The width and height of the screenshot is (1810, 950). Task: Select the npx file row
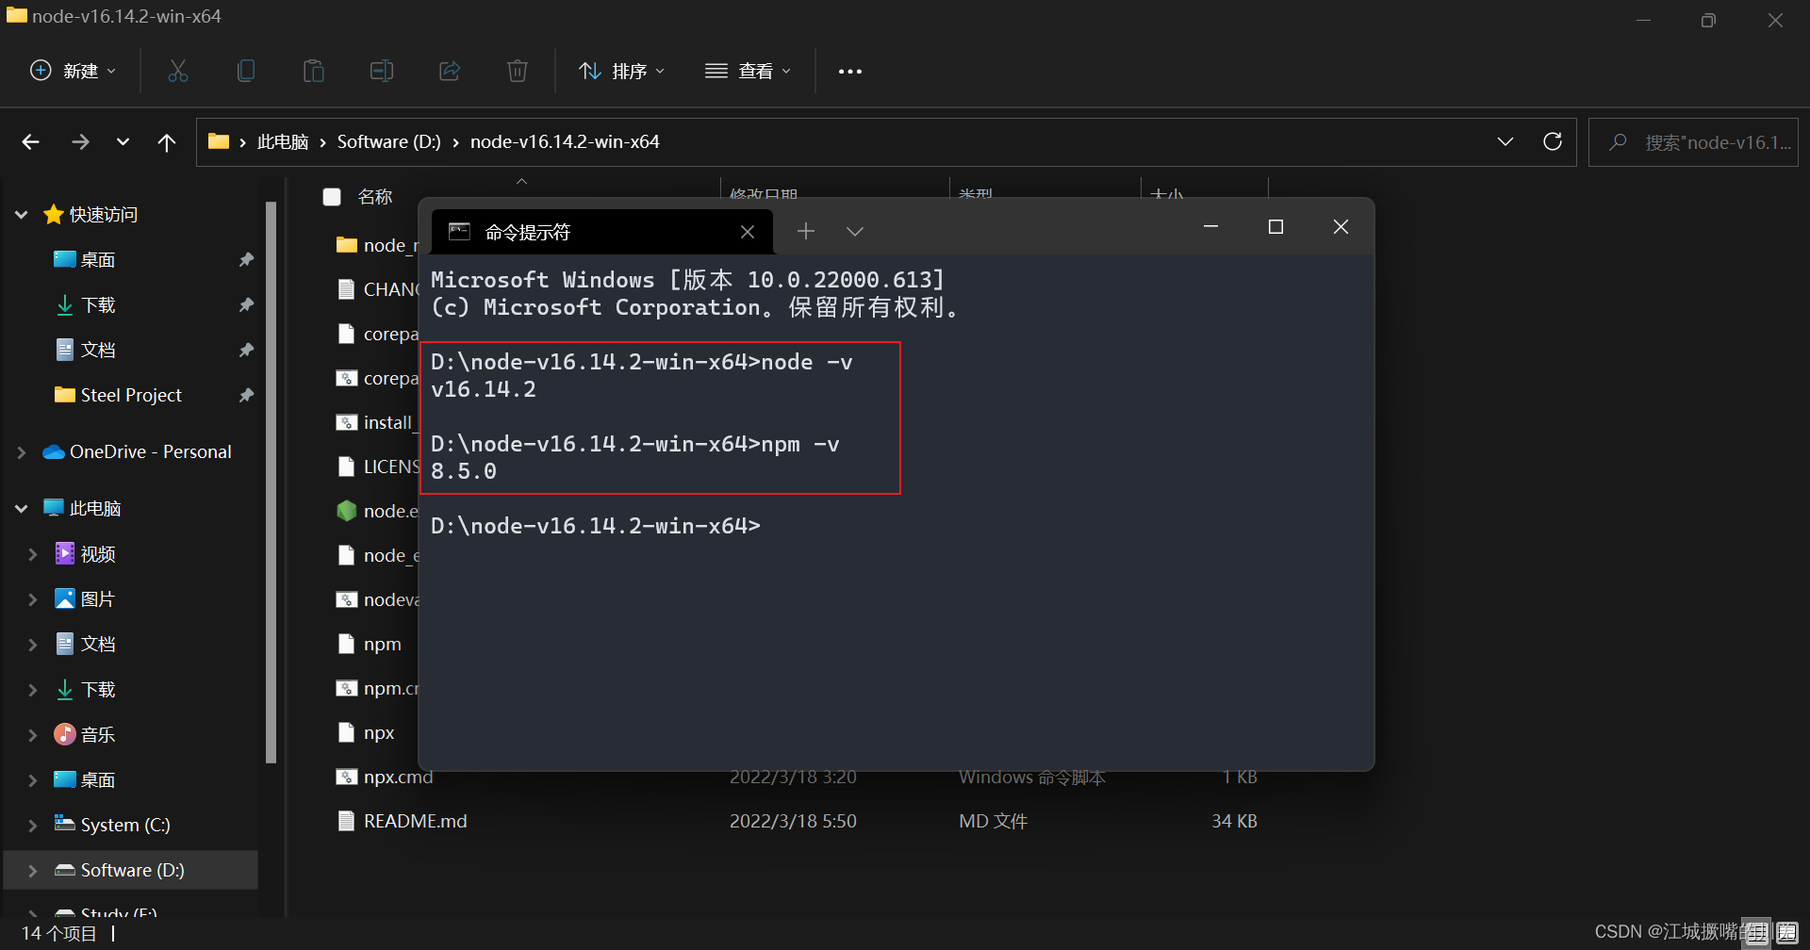(x=379, y=733)
